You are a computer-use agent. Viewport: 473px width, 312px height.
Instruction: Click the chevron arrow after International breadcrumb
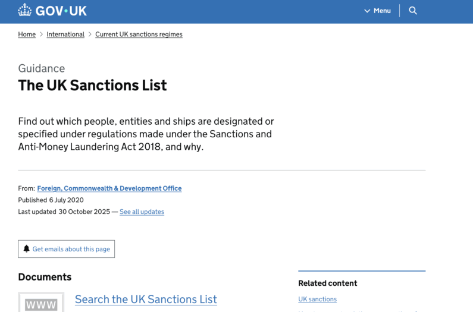(90, 34)
